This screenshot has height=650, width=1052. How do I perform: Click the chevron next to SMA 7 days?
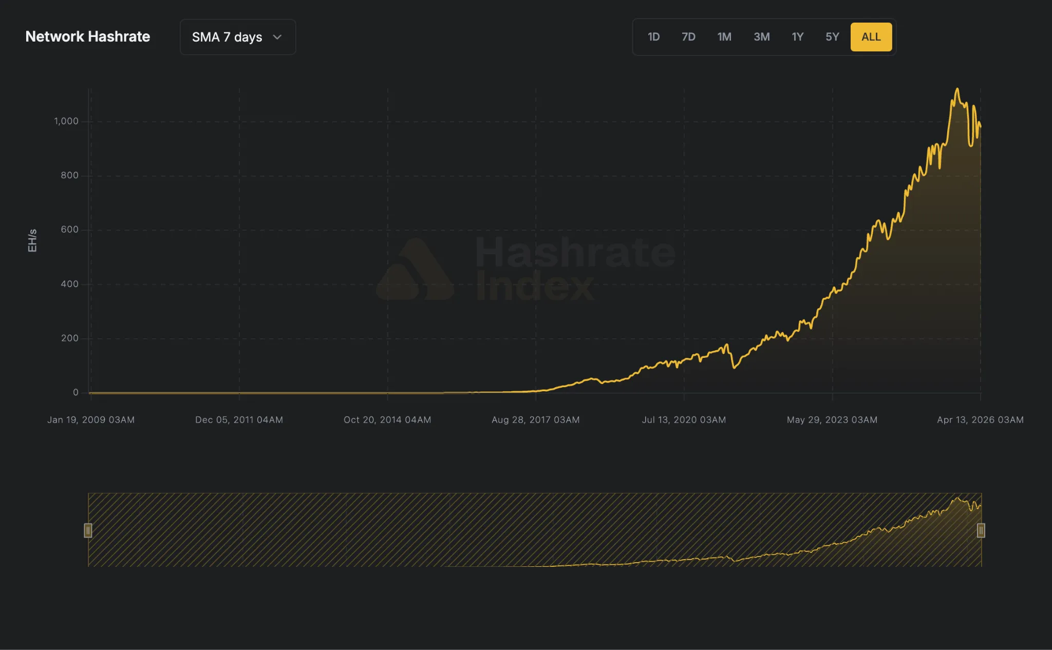point(277,37)
